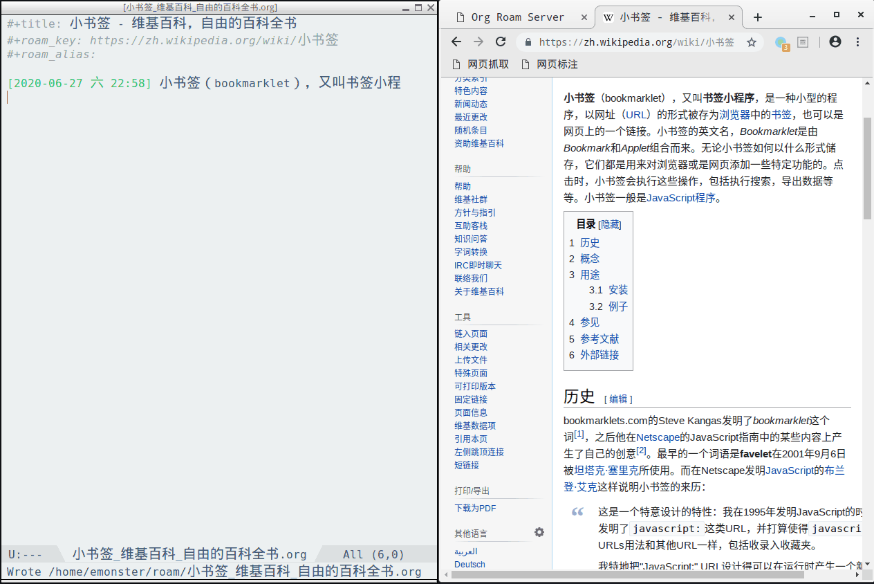Open the browser profile avatar

point(835,42)
